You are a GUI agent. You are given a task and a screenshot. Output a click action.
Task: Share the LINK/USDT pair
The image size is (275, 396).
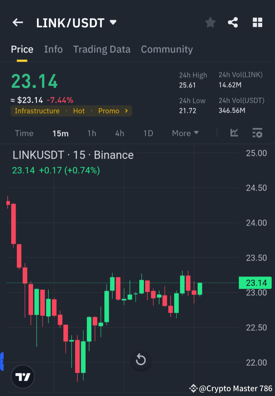[233, 22]
